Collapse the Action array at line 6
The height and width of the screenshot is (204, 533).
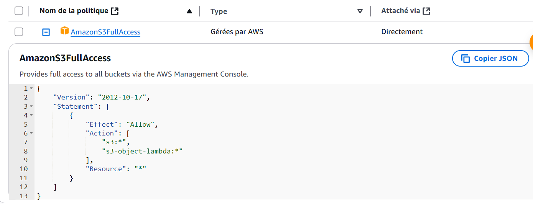[x=31, y=133]
